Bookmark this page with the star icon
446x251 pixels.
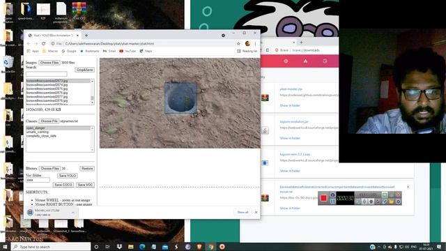[238, 43]
